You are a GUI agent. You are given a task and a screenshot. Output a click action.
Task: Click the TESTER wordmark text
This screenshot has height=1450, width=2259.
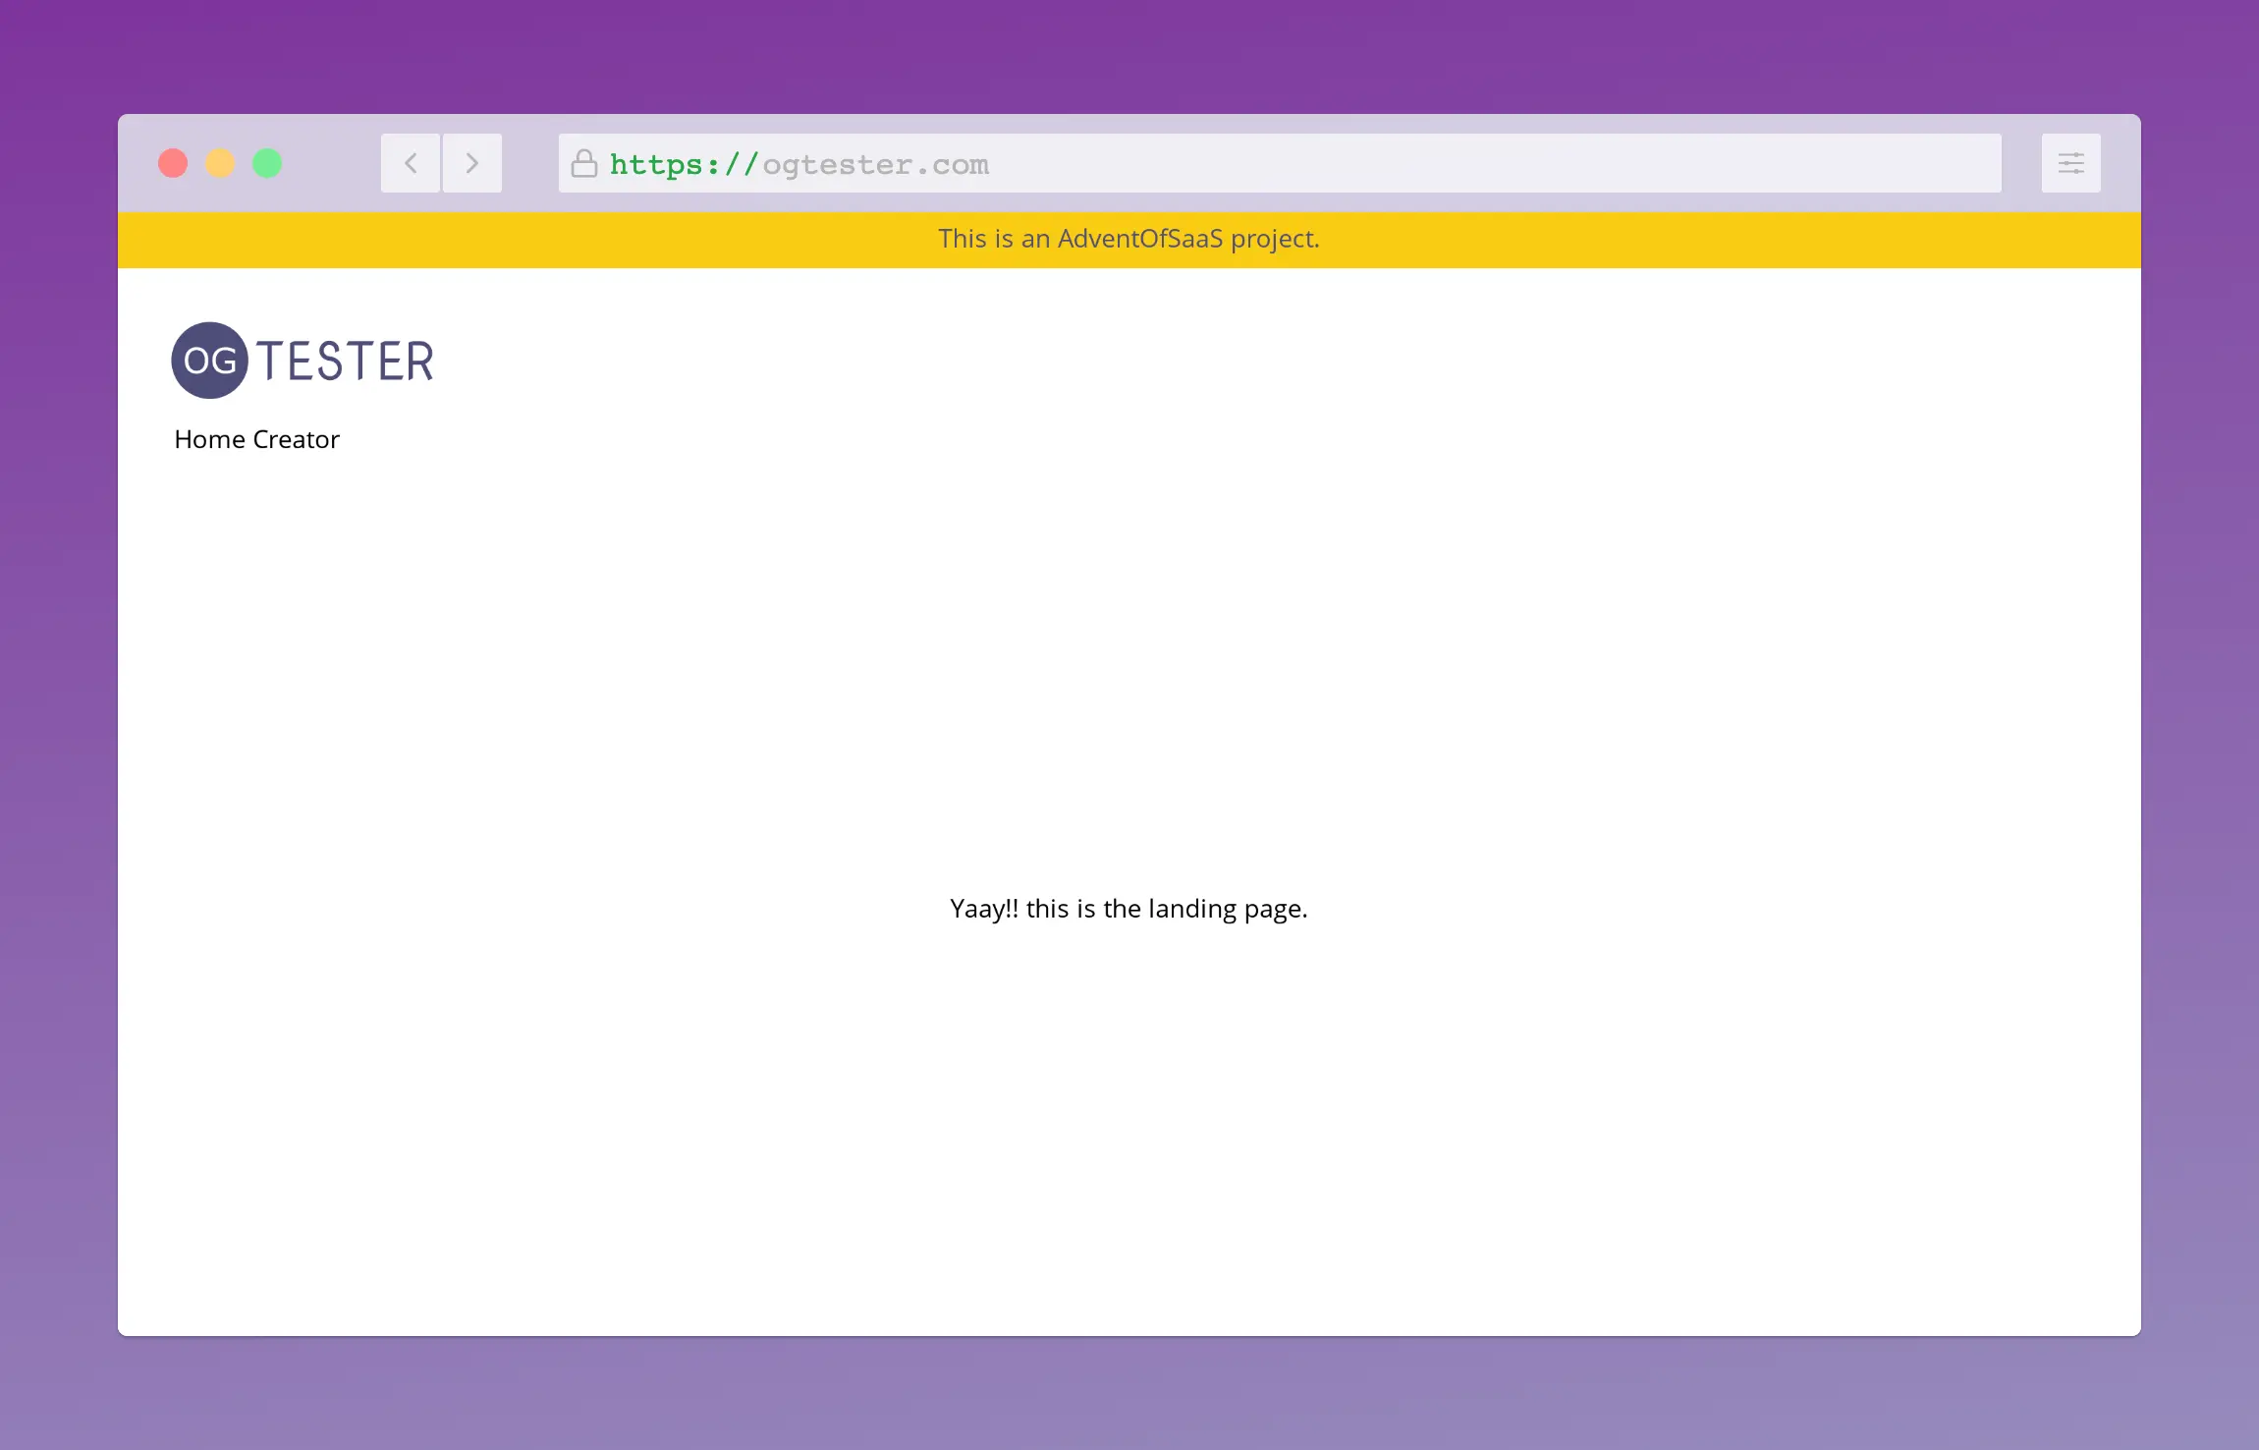pyautogui.click(x=346, y=361)
